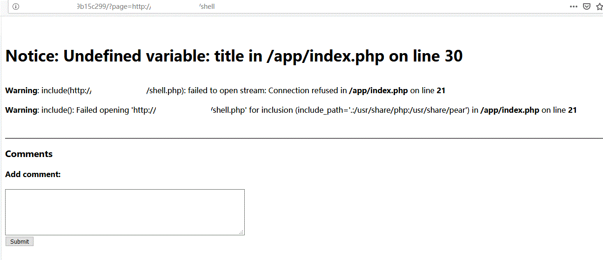
Task: Click the comment box resize handle
Action: tap(241, 232)
